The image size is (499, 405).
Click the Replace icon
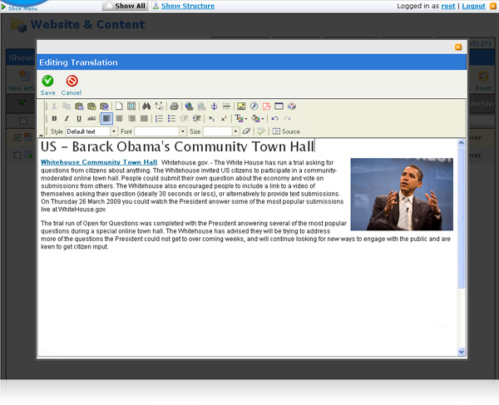point(159,106)
